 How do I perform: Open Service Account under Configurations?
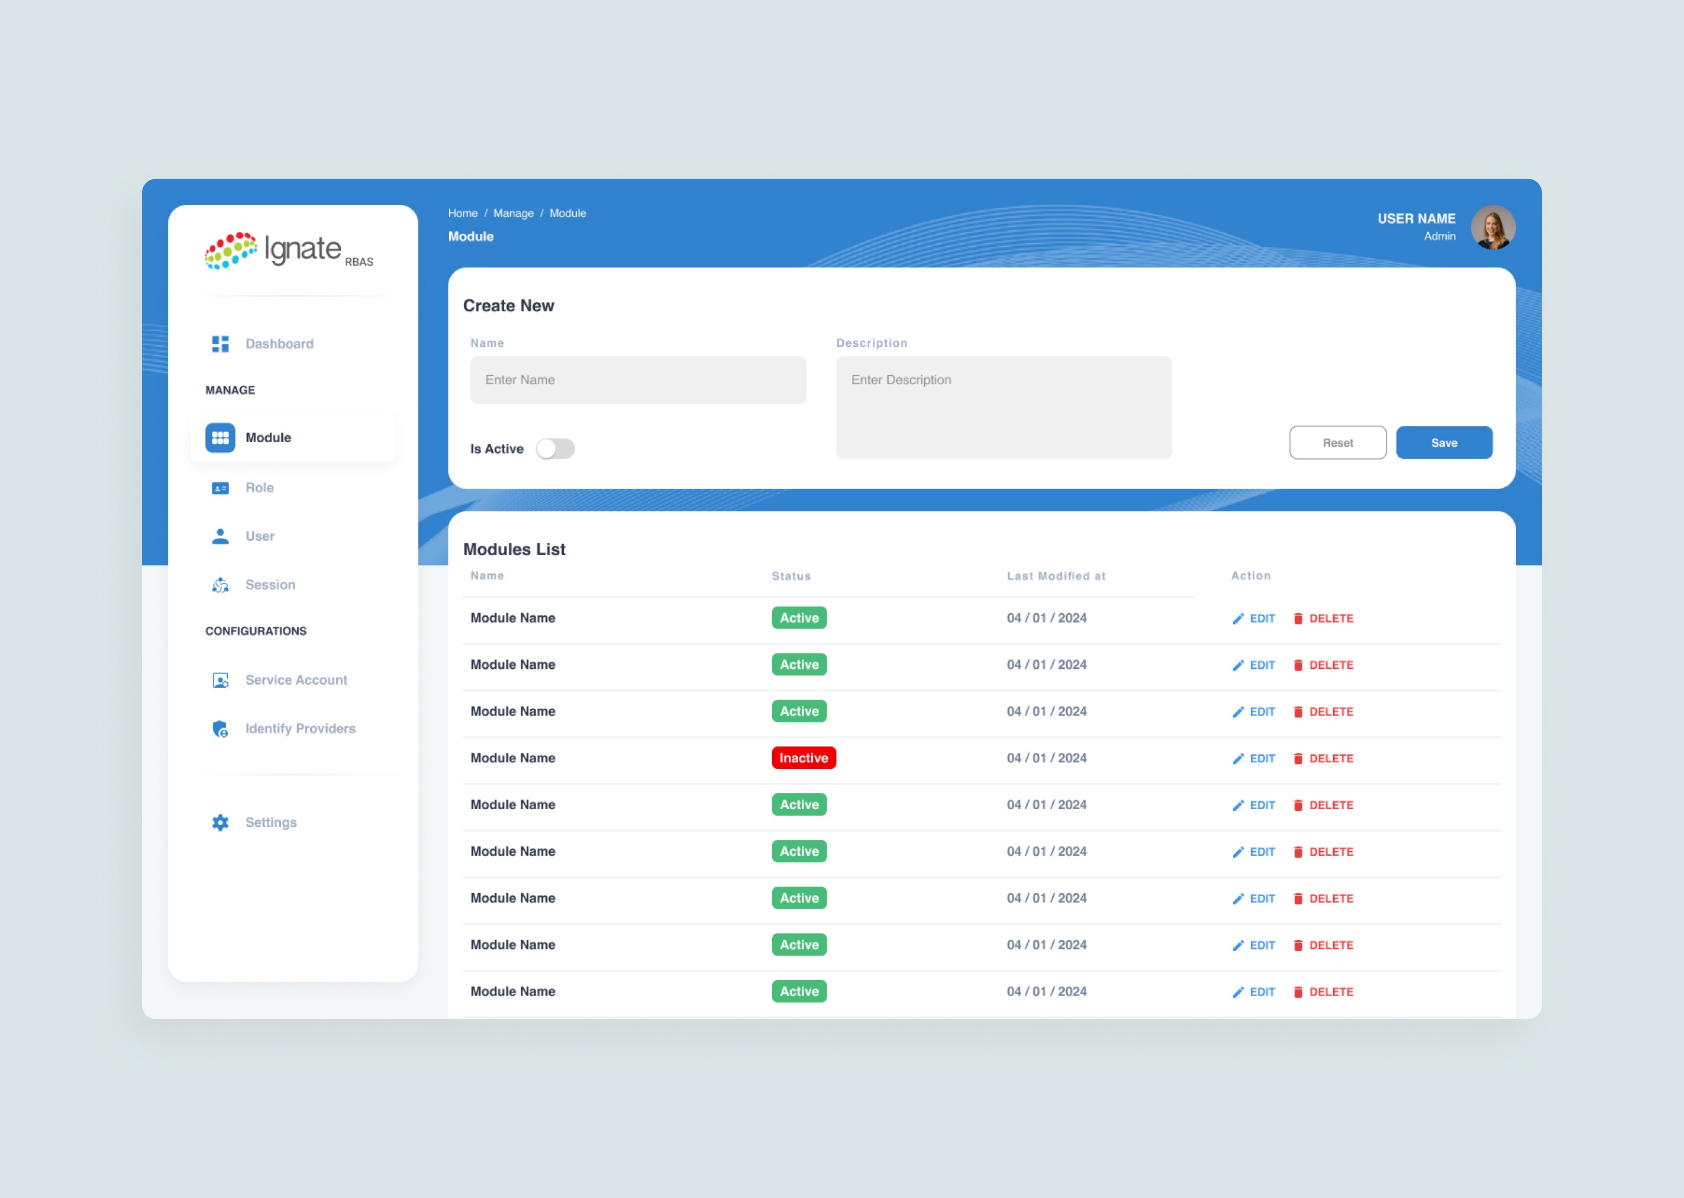coord(220,679)
